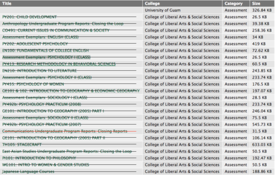The image size is (275, 175).
Task: Click the 188.86 KB size value
Action: click(x=262, y=172)
